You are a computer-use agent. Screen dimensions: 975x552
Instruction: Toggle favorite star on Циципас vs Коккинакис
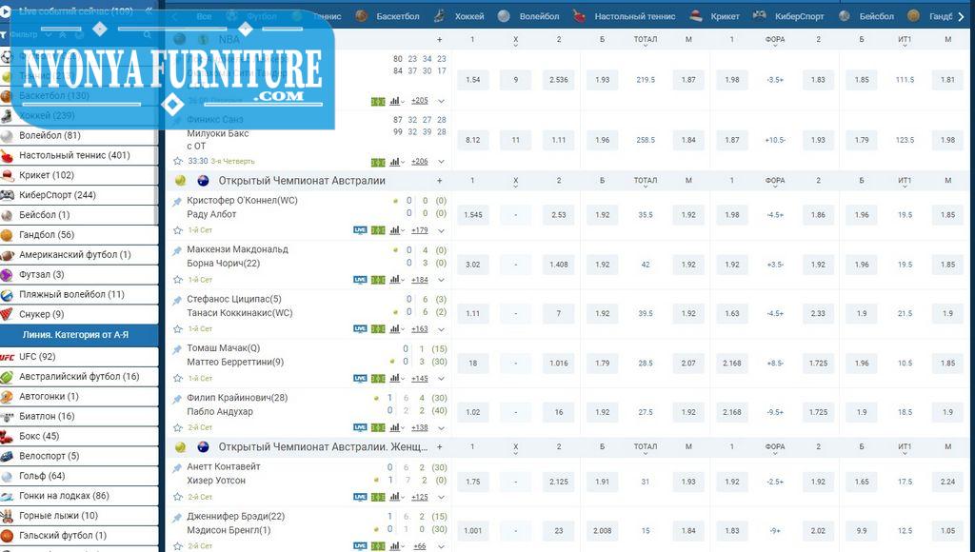click(178, 329)
